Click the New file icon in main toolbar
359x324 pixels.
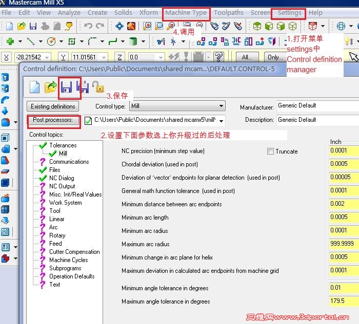(9, 26)
